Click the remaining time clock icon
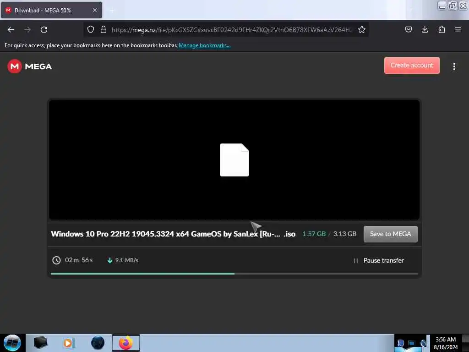The width and height of the screenshot is (469, 352). coord(56,260)
